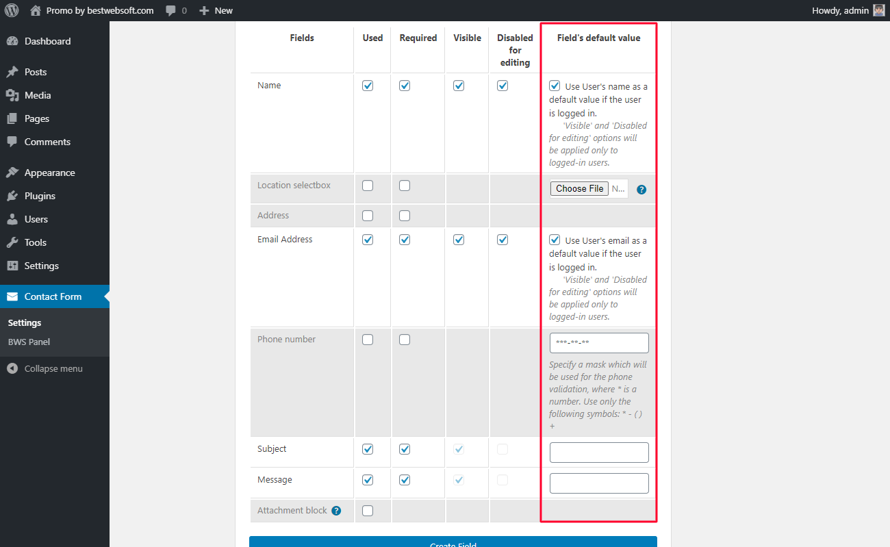Open the BWS Panel submenu
This screenshot has height=547, width=890.
(29, 342)
